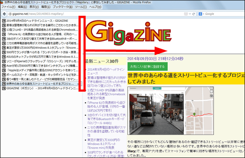
Task: Open the ブックマーク(B) menu
Action: pos(63,7)
